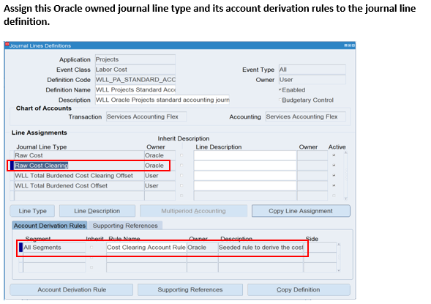Toggle Active checkbox for Raw Cost row
431x304 pixels.
(x=334, y=155)
